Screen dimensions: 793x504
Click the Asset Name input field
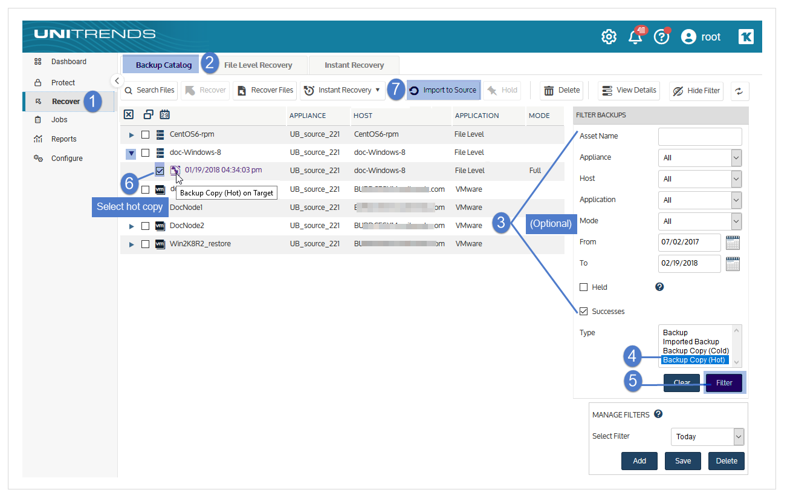tap(700, 137)
